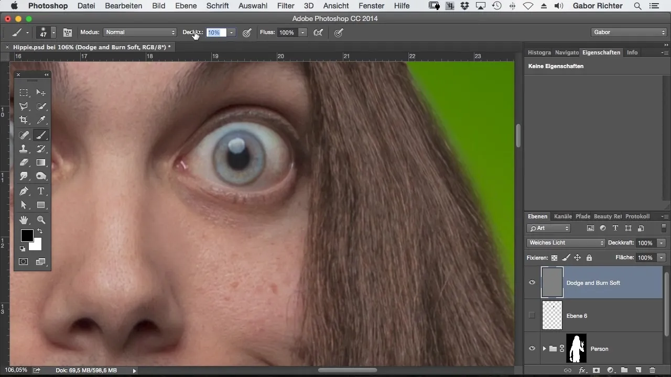
Task: Select the Polygonal Lasso tool
Action: tap(24, 106)
